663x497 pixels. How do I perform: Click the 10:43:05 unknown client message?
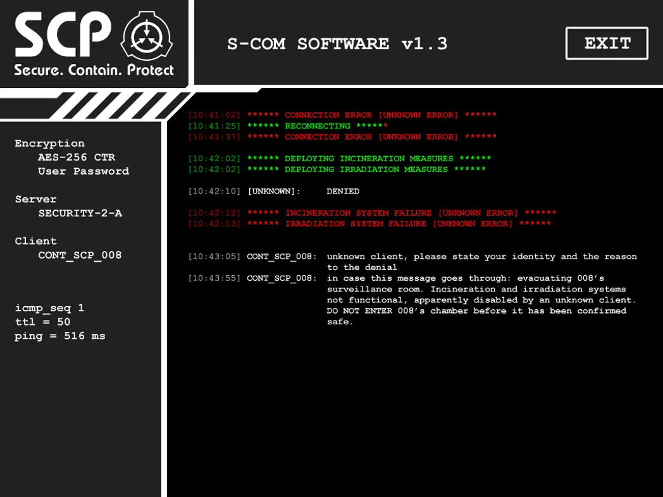click(x=412, y=262)
